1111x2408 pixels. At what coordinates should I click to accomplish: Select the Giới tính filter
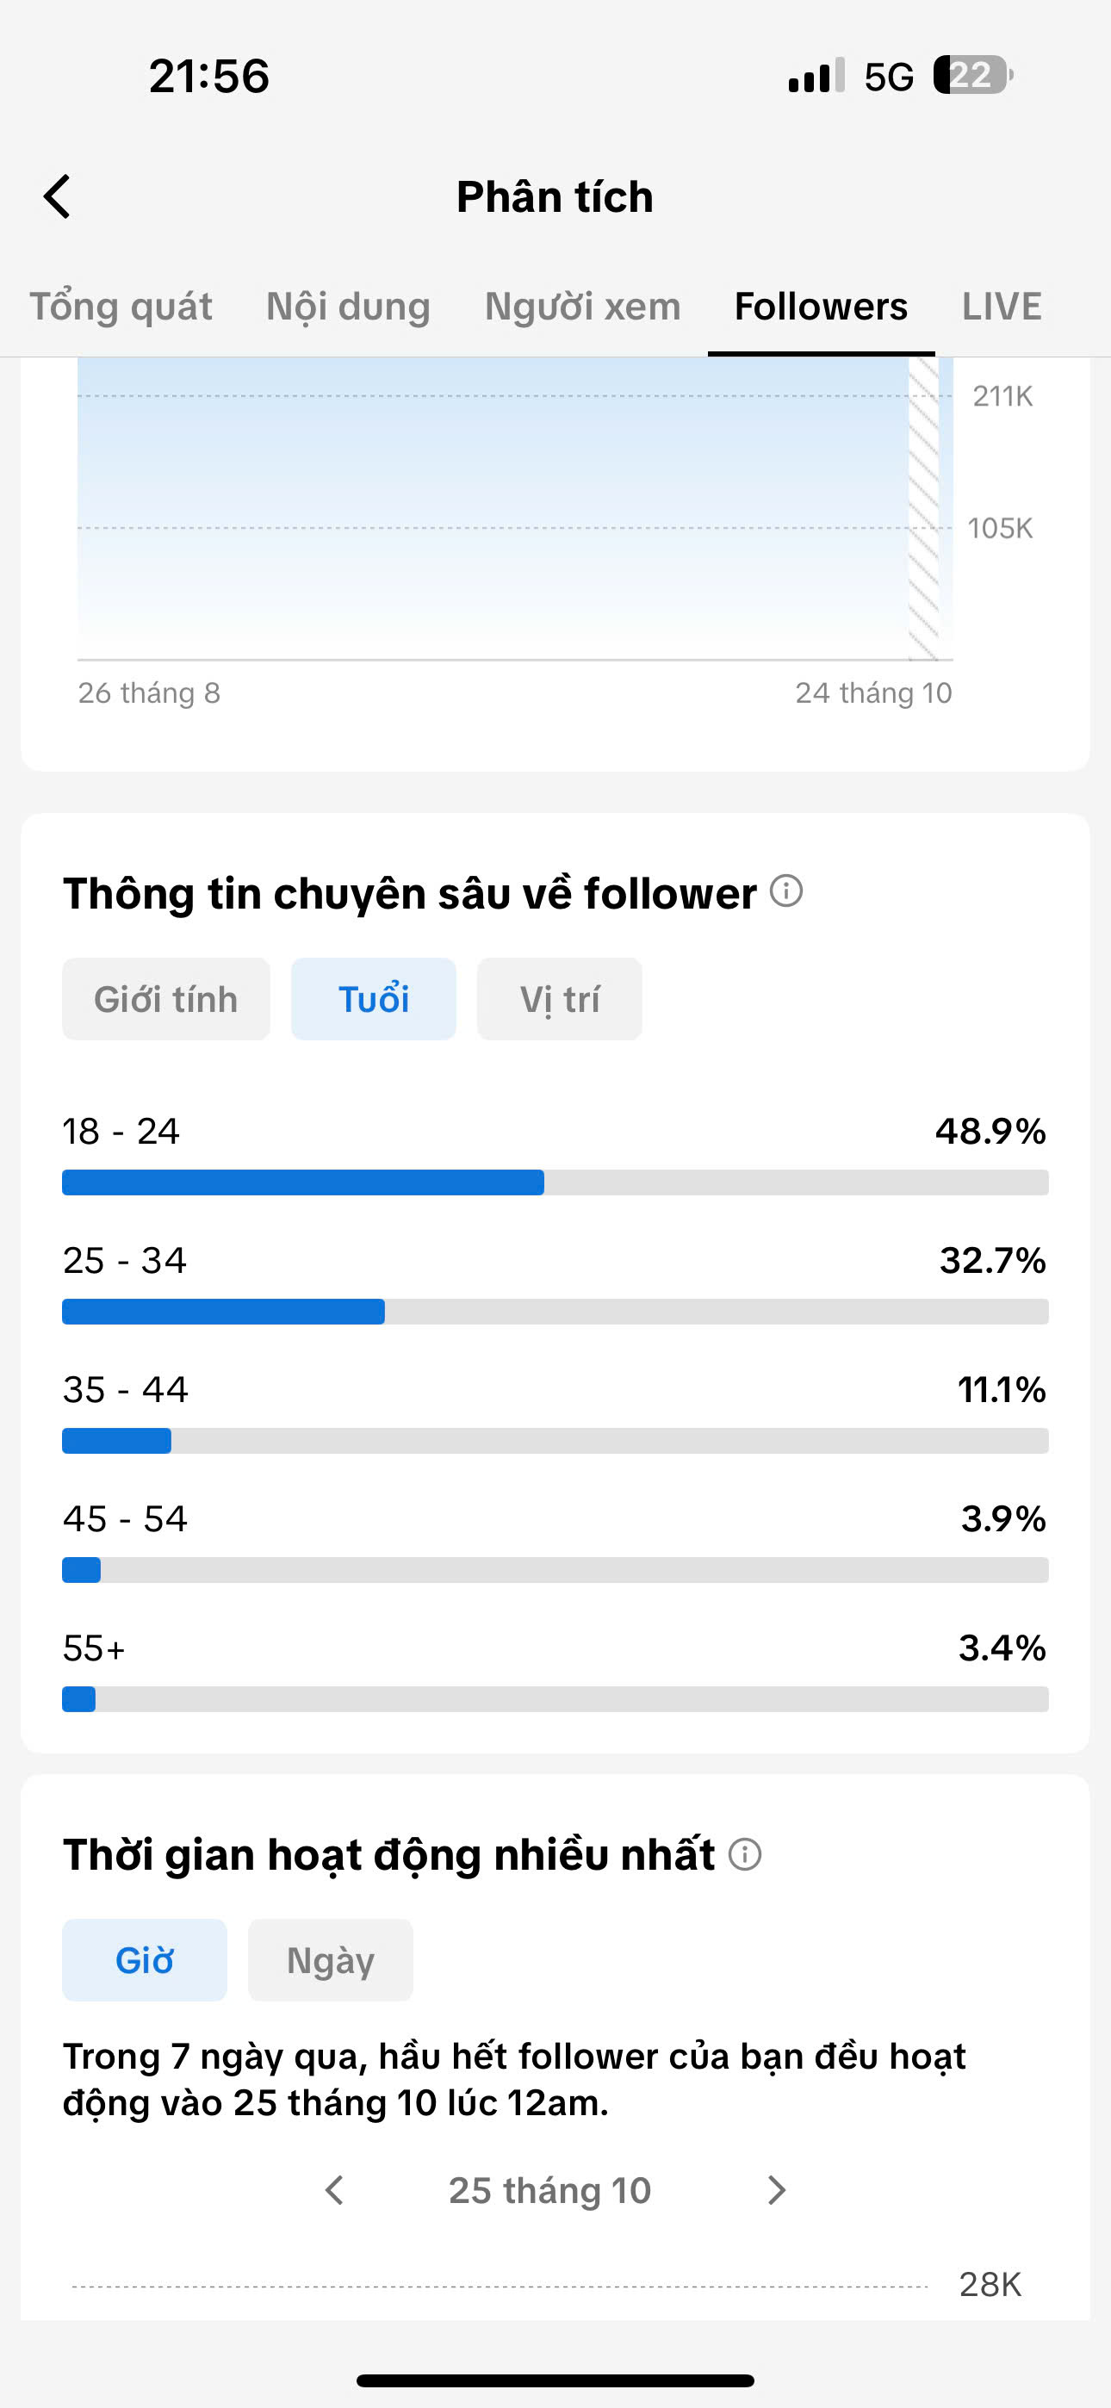click(166, 998)
